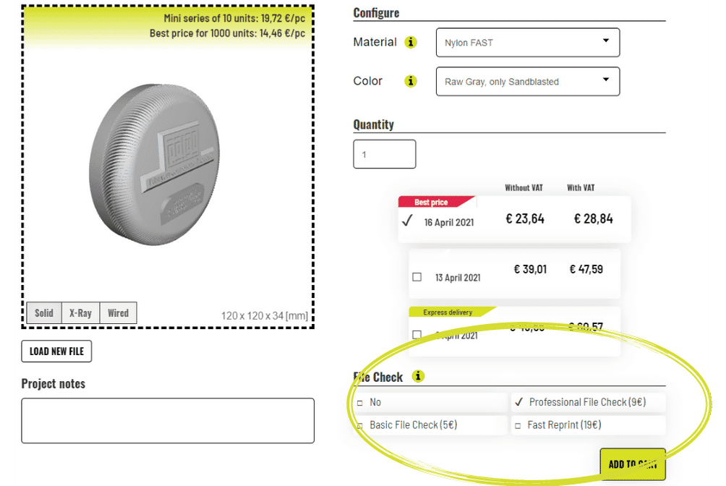
Task: Select the checkmark for 16 April 2021 delivery
Action: click(x=407, y=221)
